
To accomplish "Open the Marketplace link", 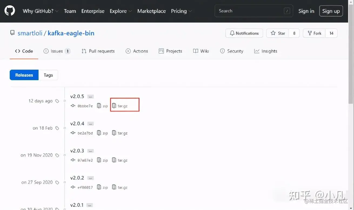I will point(152,11).
